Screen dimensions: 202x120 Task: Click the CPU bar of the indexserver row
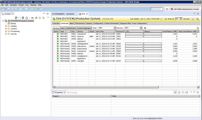pos(134,46)
